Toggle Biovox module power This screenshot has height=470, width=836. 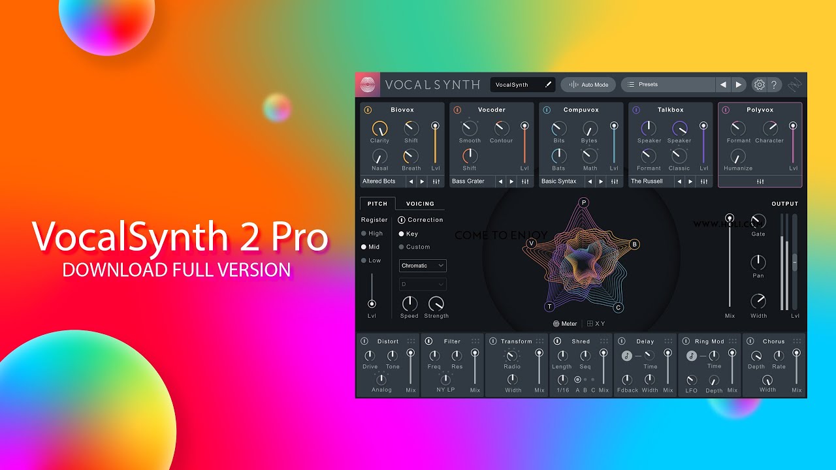(x=368, y=110)
